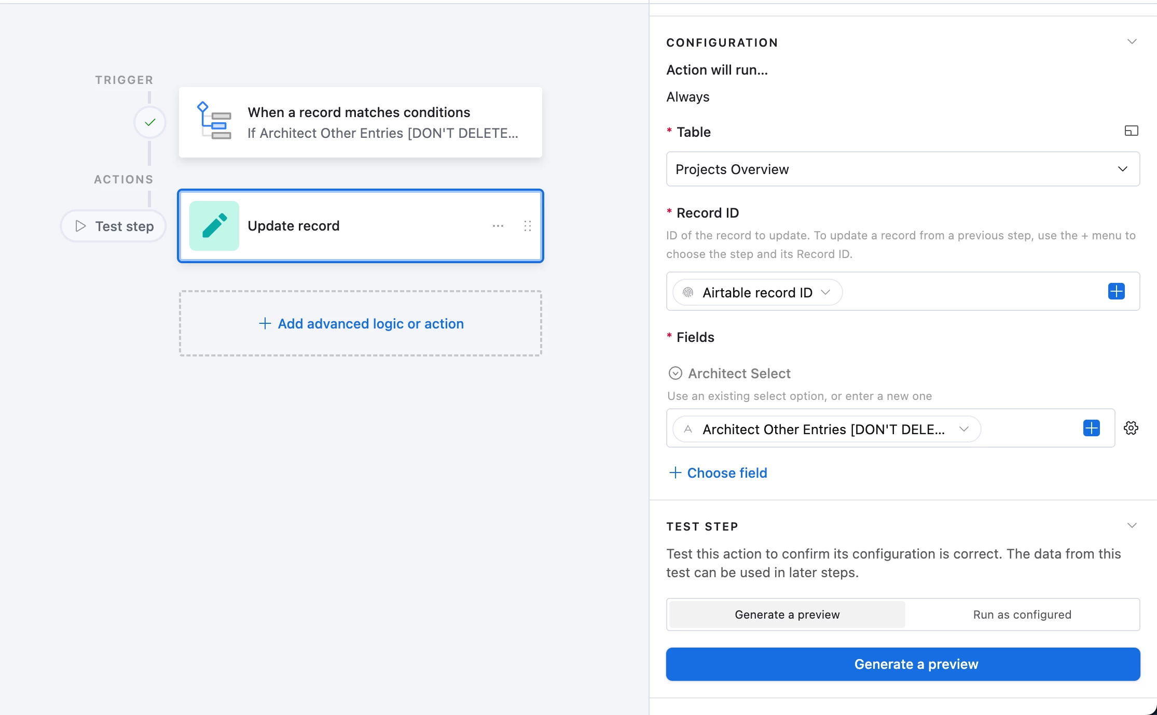
Task: Select the Generate a preview segment option
Action: pyautogui.click(x=787, y=614)
